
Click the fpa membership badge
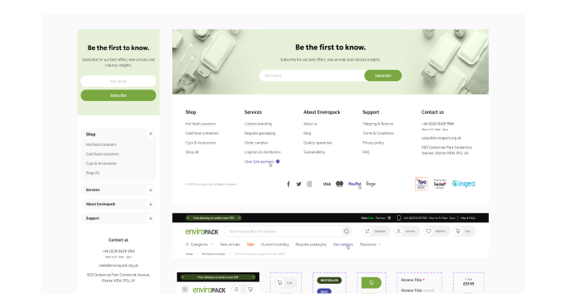pyautogui.click(x=422, y=184)
